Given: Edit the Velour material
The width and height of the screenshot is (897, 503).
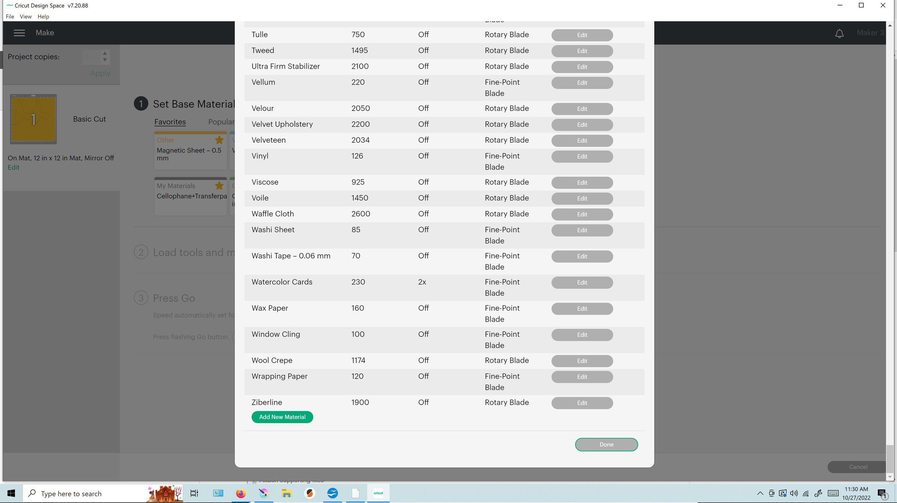Looking at the screenshot, I should click(582, 109).
